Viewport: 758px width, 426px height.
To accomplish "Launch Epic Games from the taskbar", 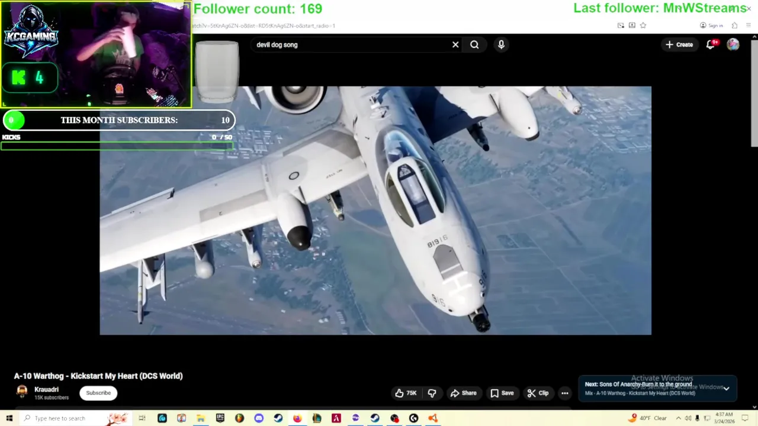I will point(220,418).
